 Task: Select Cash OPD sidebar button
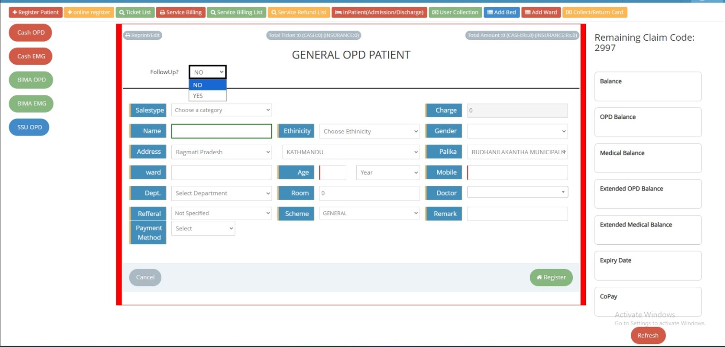click(x=30, y=33)
